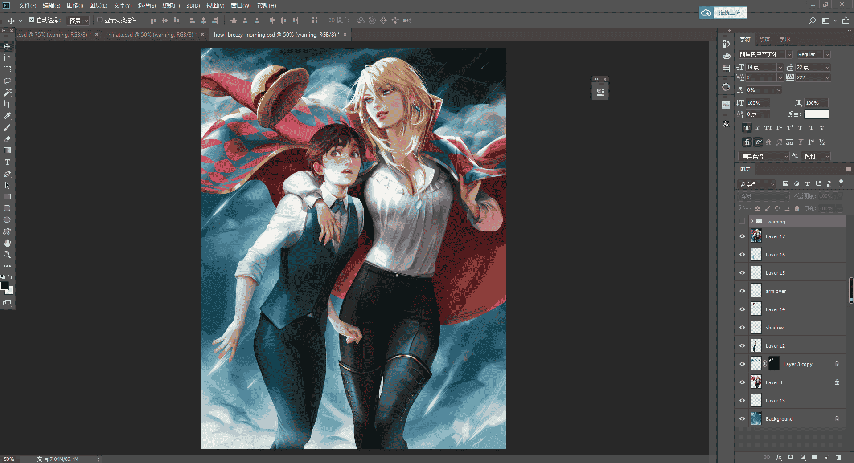Select the Crop tool
Image resolution: width=854 pixels, height=463 pixels.
pos(7,104)
